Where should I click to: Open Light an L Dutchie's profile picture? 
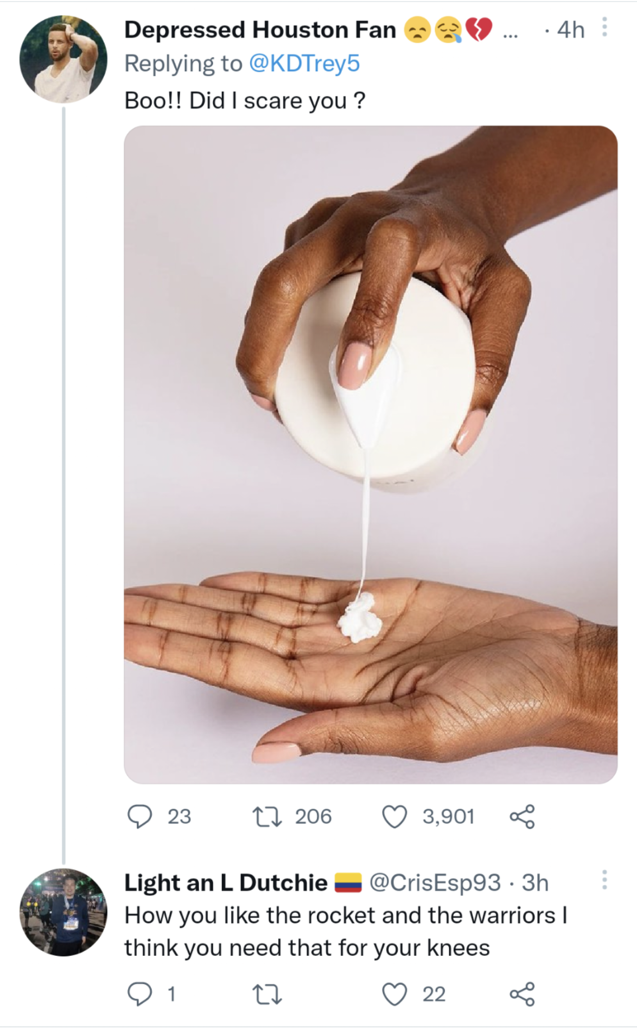(63, 912)
